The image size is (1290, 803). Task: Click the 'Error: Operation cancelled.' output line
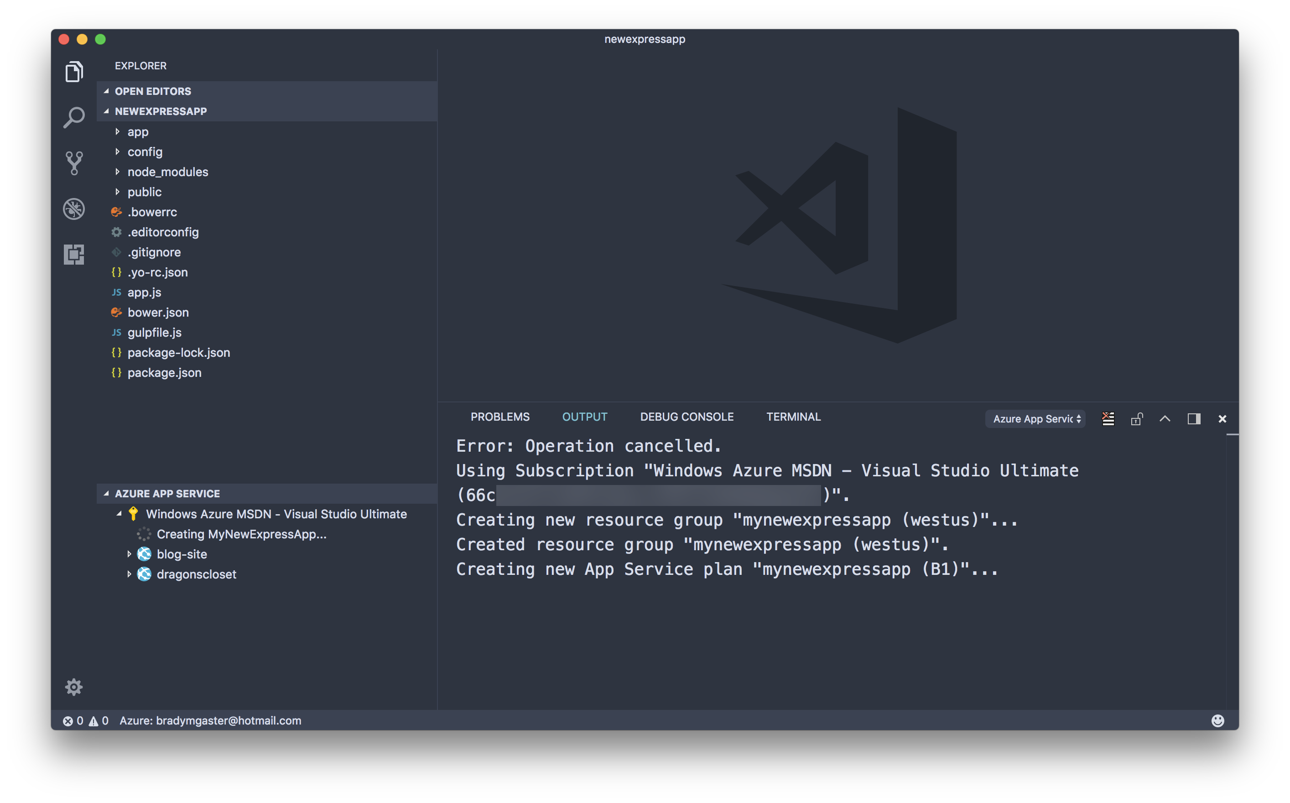[589, 446]
